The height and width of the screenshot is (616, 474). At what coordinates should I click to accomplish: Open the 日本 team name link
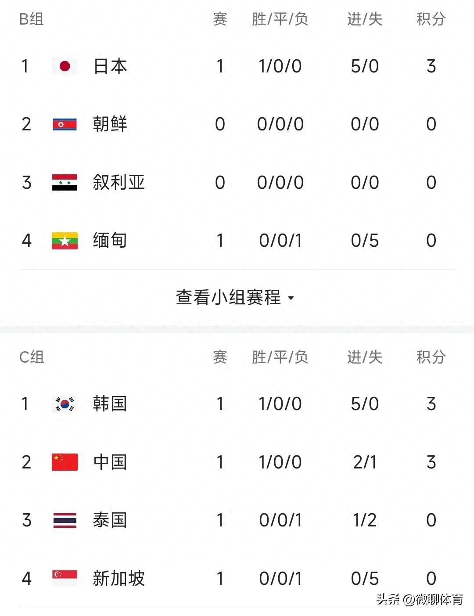(110, 66)
